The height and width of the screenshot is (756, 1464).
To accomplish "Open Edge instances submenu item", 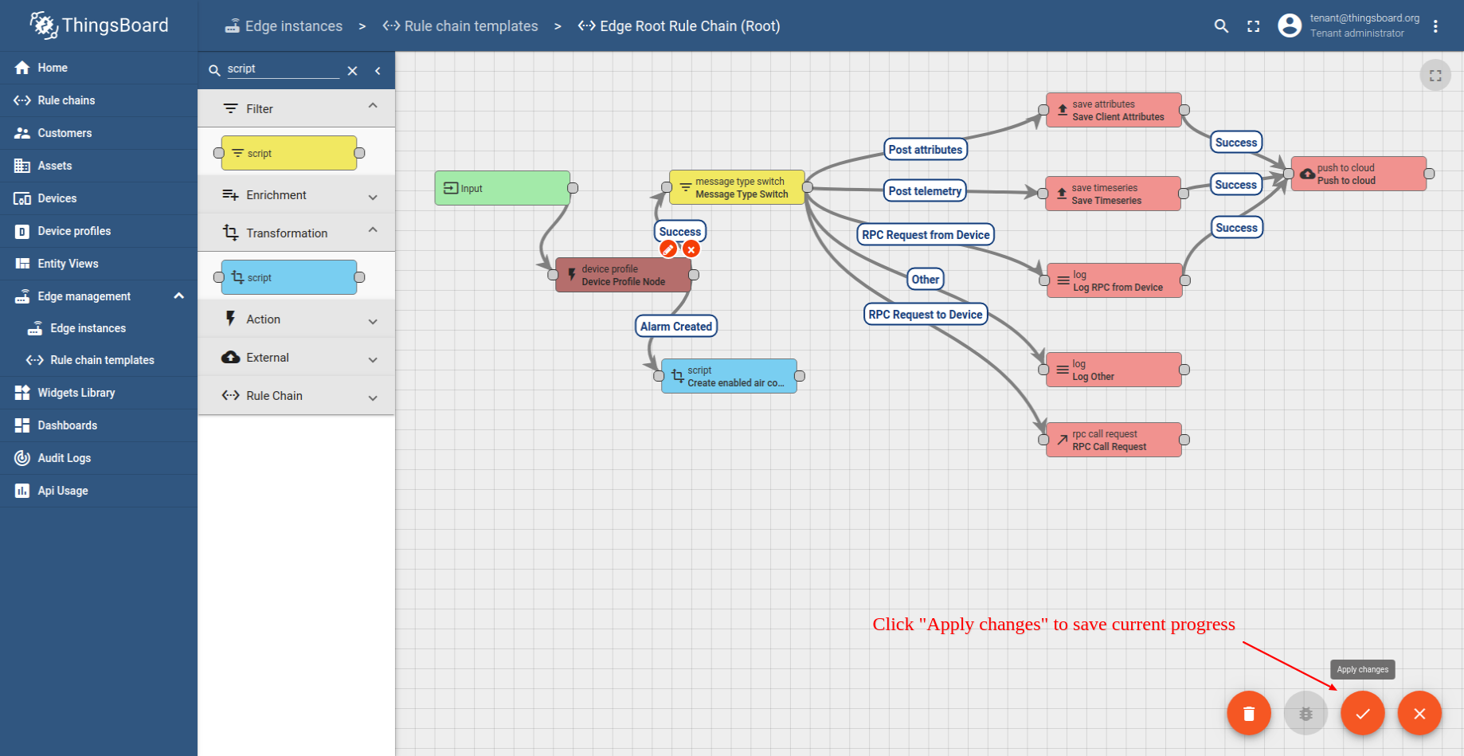I will tap(99, 328).
